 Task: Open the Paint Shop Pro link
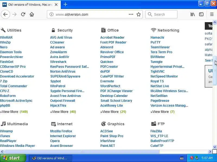click(112, 136)
